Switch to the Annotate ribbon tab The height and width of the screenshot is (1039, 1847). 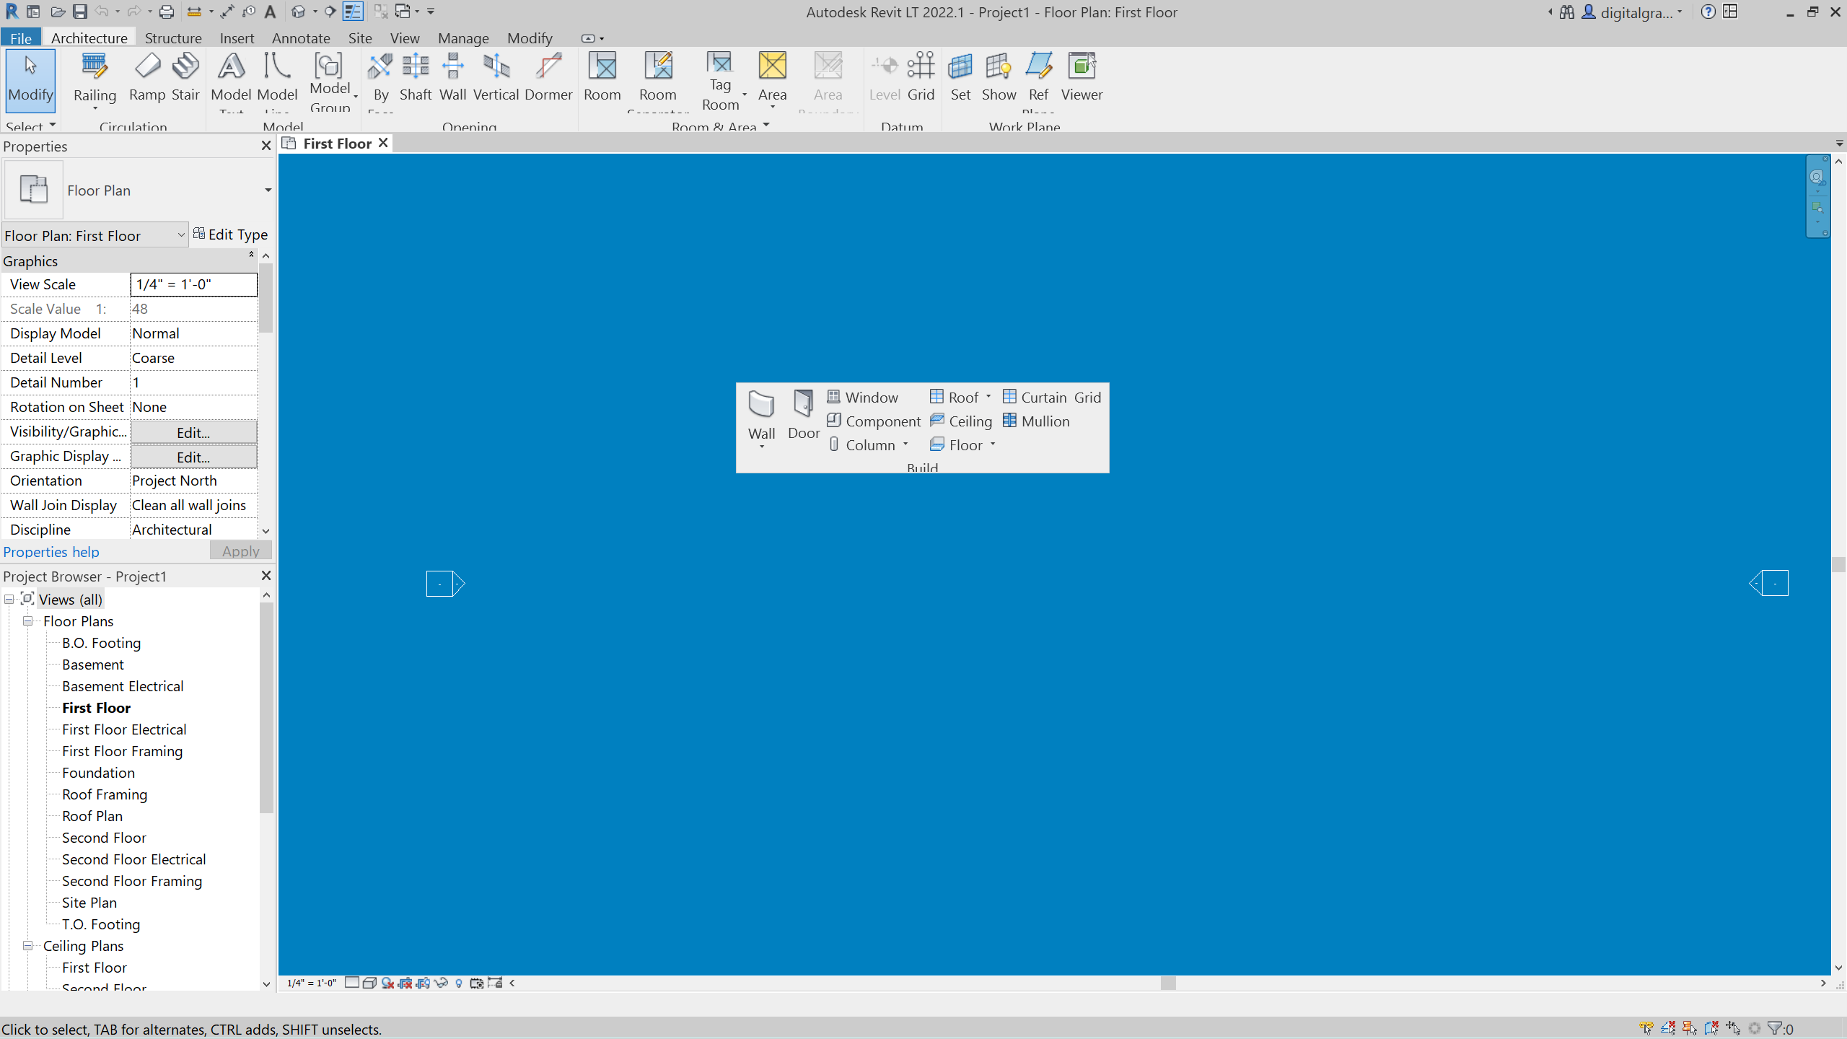coord(301,38)
